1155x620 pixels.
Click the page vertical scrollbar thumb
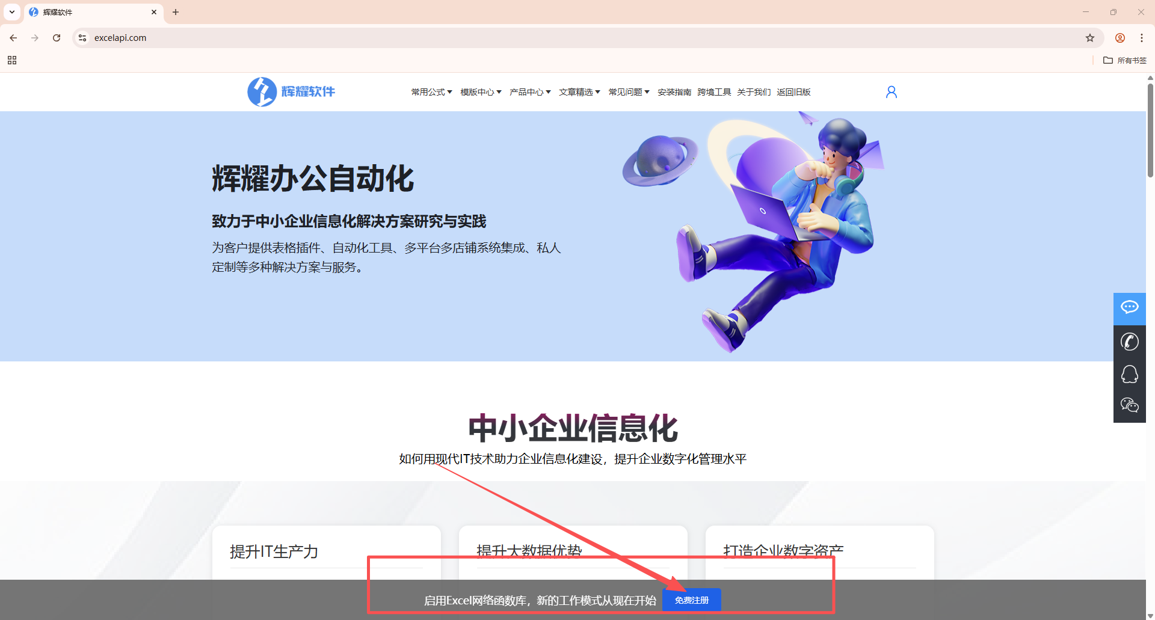1150,130
